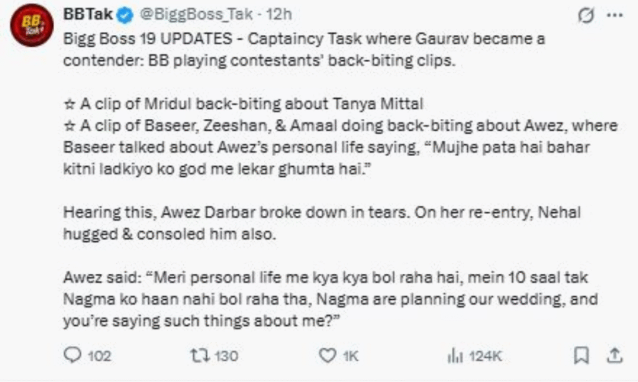Click the BBTak display name
Screen dimensions: 638x382
pyautogui.click(x=84, y=14)
